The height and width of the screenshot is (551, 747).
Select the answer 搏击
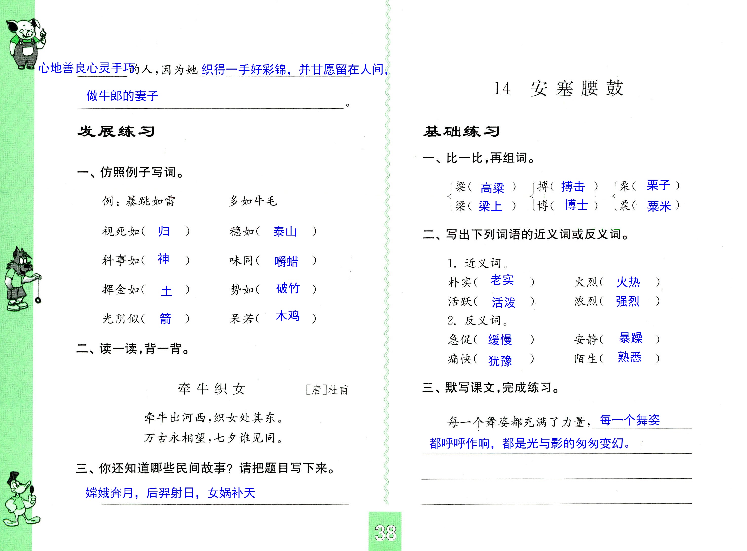point(573,186)
